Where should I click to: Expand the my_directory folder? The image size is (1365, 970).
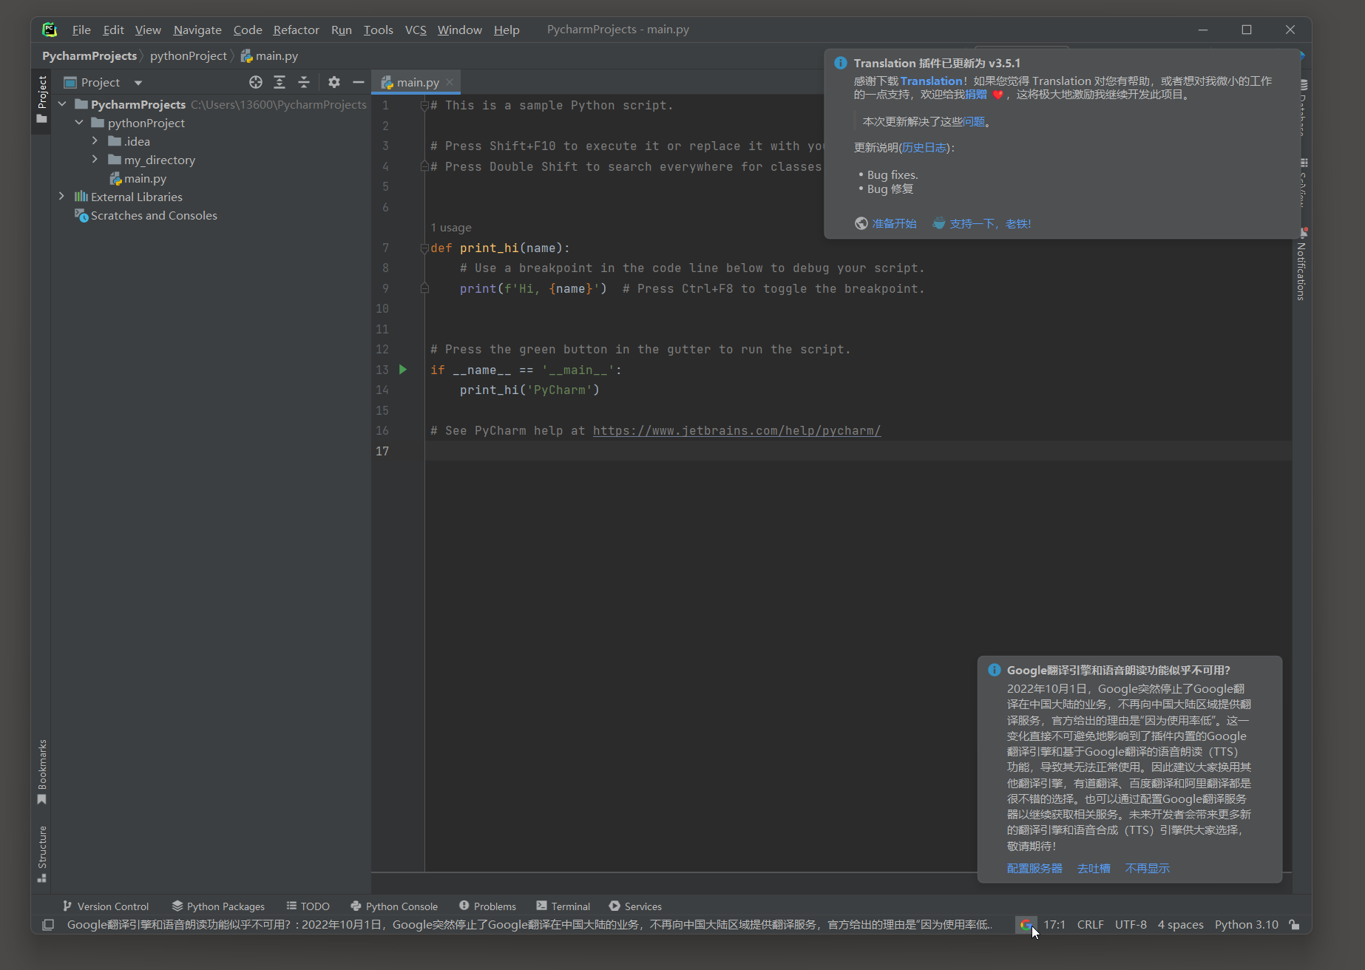click(x=95, y=160)
